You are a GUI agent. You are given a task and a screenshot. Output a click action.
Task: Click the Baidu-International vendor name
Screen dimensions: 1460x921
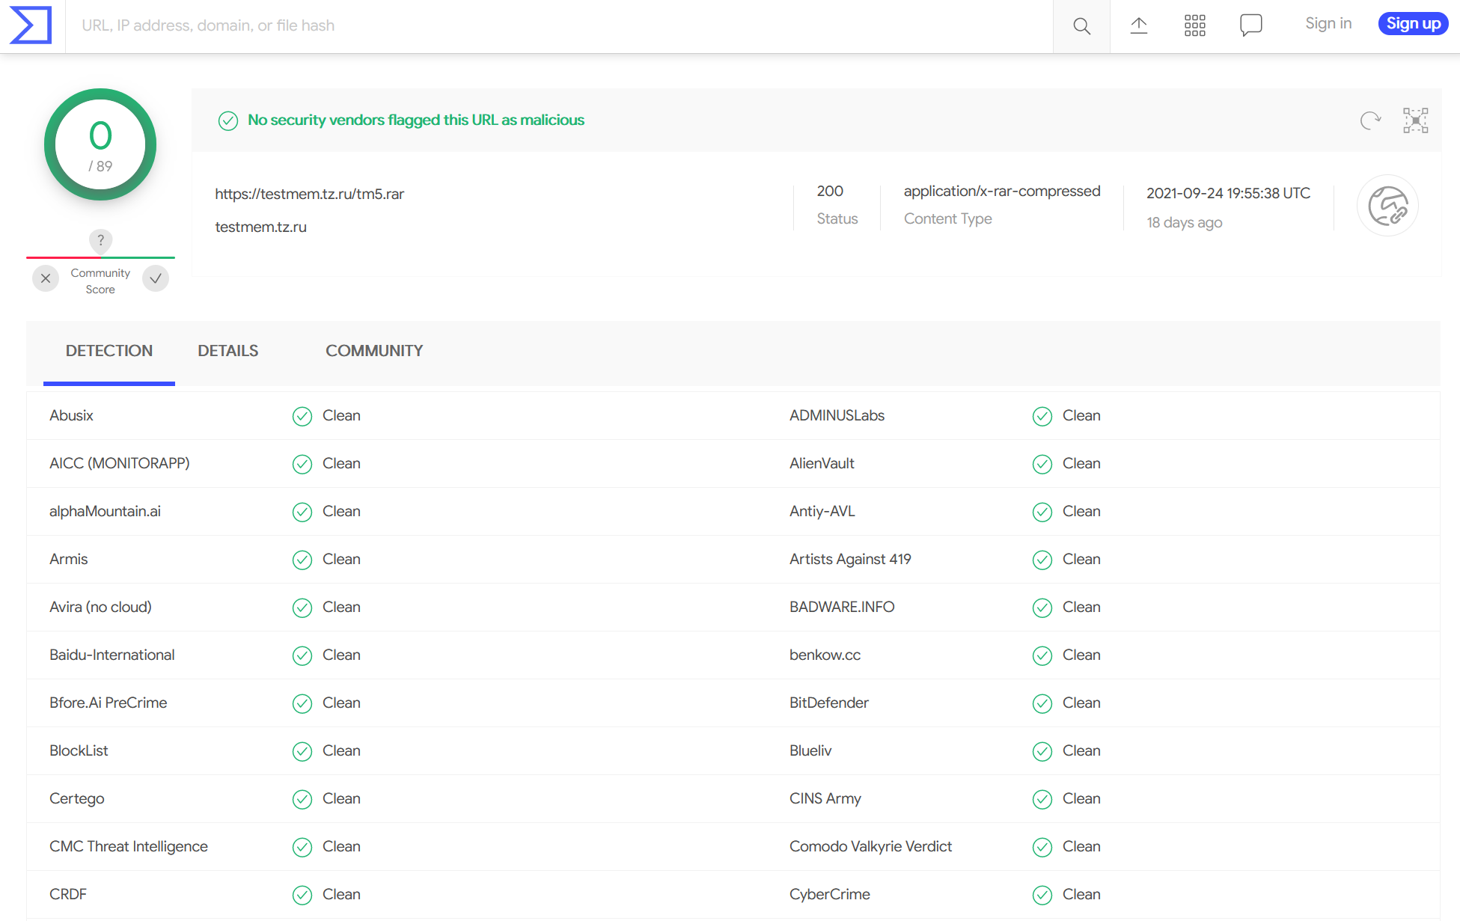[112, 655]
